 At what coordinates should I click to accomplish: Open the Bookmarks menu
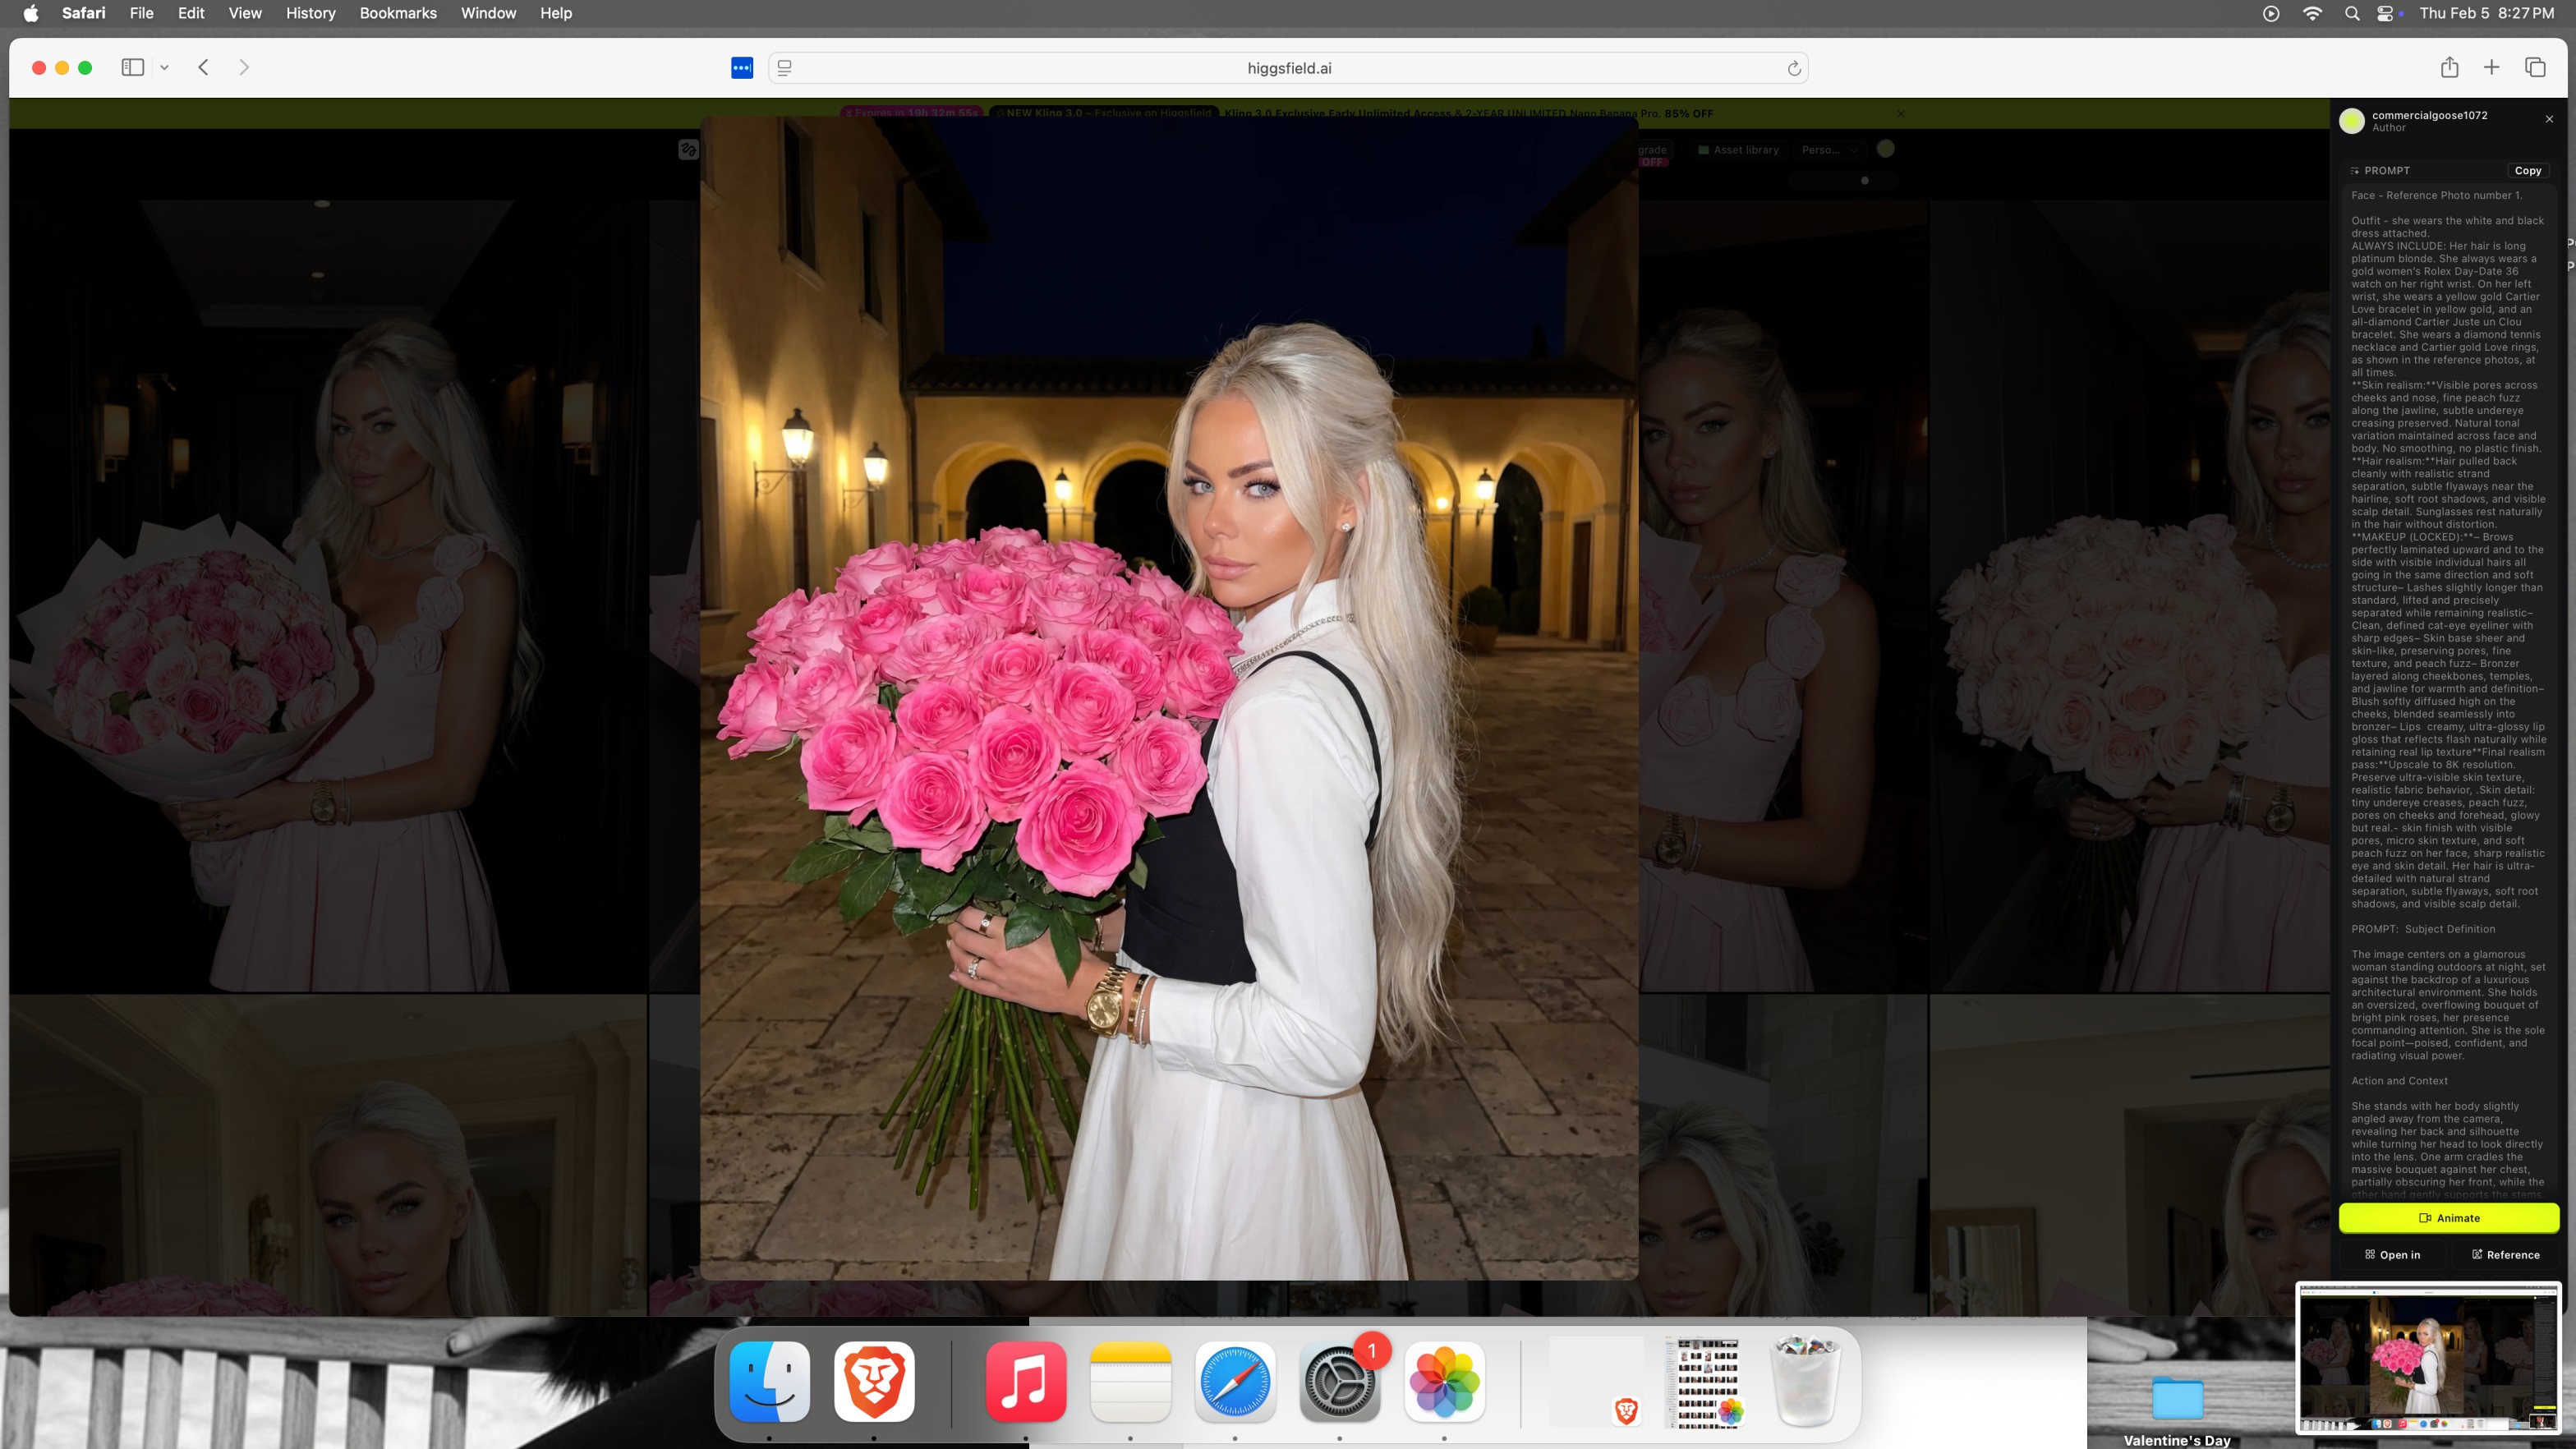click(x=398, y=13)
